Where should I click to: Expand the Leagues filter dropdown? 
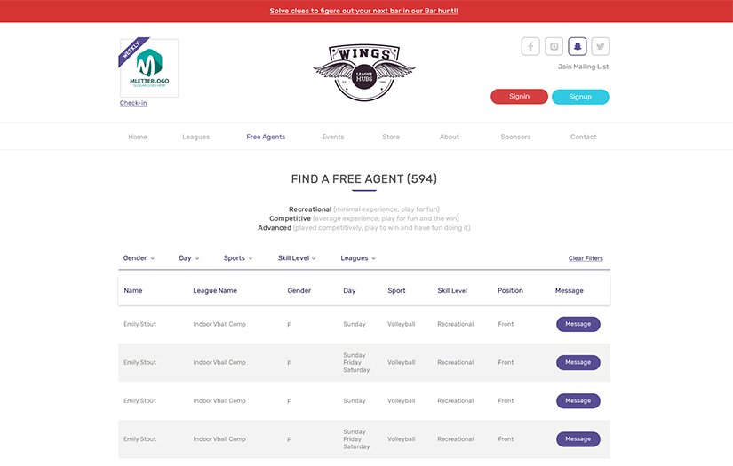(358, 258)
